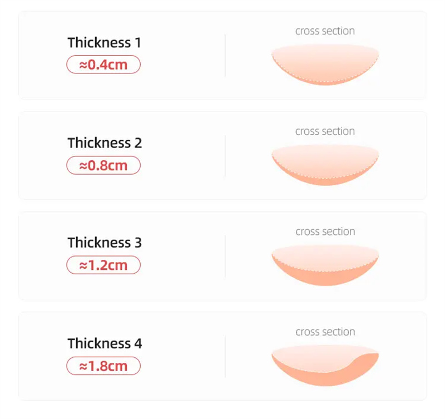Viewport: 445px width, 419px height.
Task: Click cross section label in Thickness 4 card
Action: [325, 332]
